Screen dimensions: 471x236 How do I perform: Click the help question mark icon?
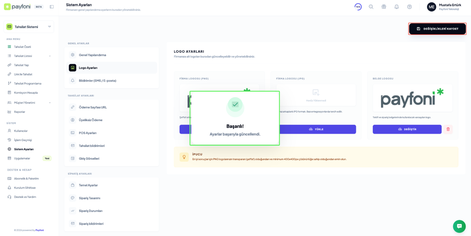(x=409, y=7)
